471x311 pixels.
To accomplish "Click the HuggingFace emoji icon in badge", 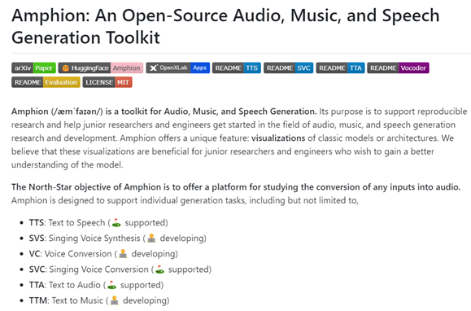I will pos(65,68).
